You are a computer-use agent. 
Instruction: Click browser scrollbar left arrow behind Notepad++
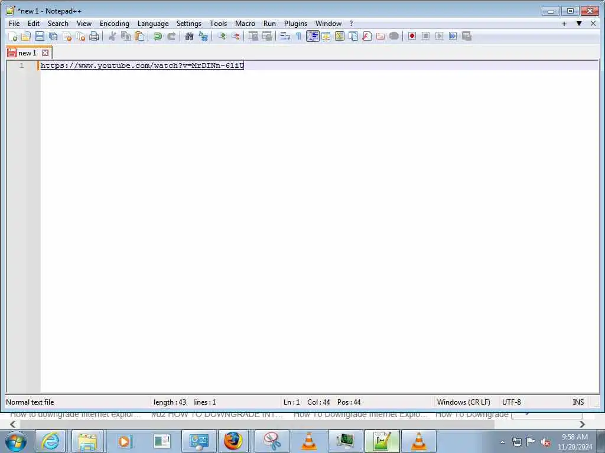click(13, 424)
